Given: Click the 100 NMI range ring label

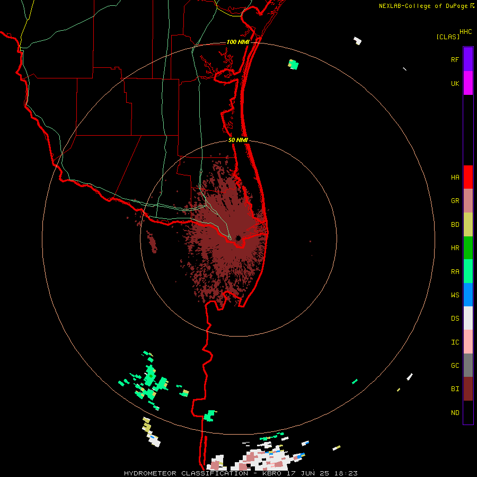Looking at the screenshot, I should coord(238,42).
